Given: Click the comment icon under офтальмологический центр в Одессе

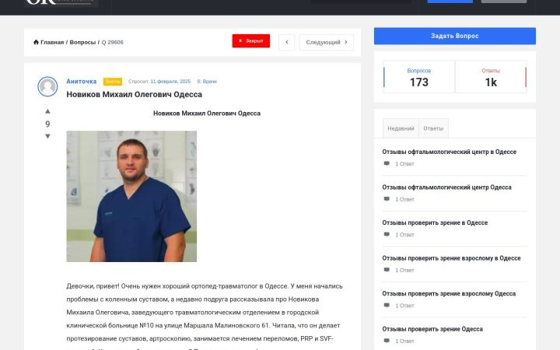Looking at the screenshot, I should pos(387,163).
